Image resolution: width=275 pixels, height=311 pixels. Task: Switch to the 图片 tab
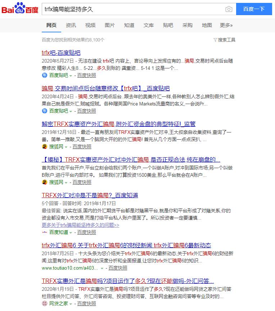(110, 25)
